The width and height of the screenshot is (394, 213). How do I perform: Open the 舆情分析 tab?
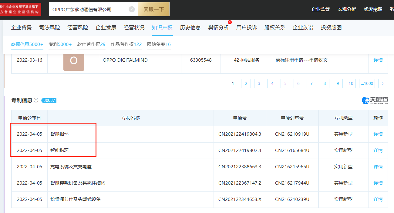(219, 27)
